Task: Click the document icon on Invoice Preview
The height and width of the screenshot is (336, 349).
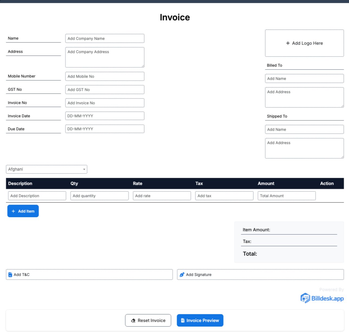Action: tap(183, 321)
